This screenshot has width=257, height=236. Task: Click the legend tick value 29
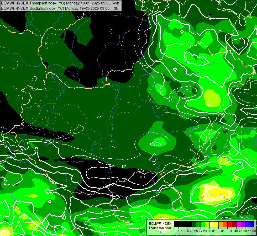[205, 231]
